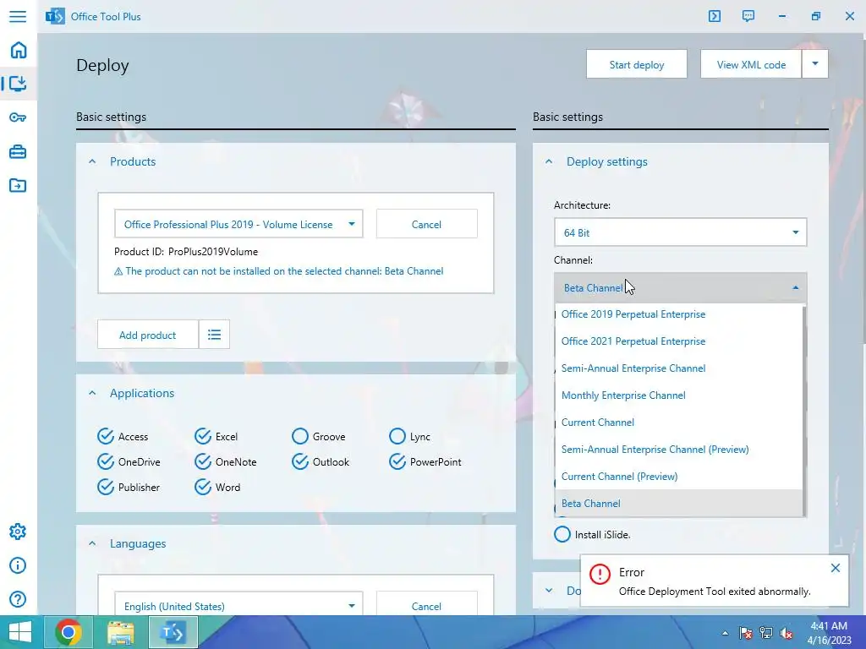The image size is (866, 649).
Task: Uncheck the PowerPoint application
Action: pyautogui.click(x=397, y=461)
